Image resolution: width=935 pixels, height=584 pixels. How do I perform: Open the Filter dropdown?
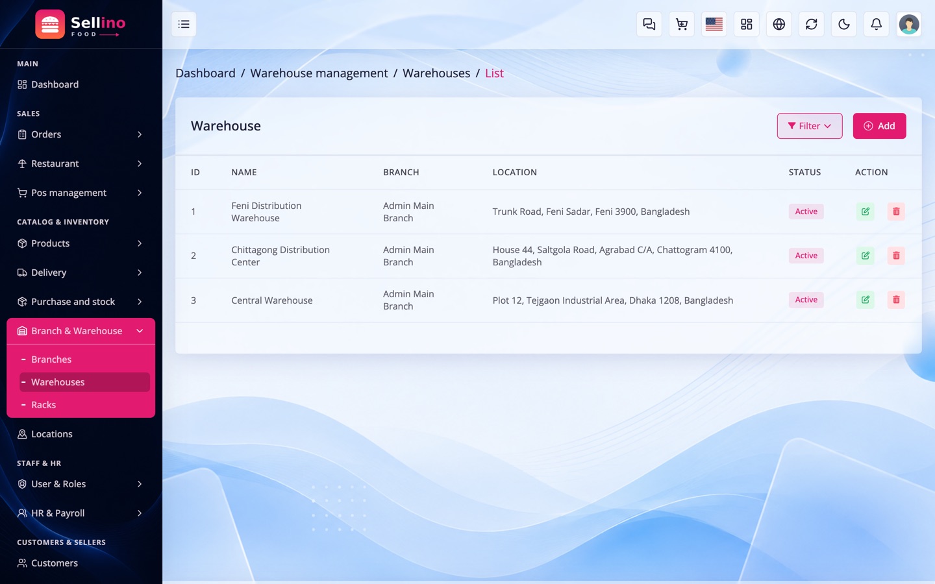click(x=810, y=126)
